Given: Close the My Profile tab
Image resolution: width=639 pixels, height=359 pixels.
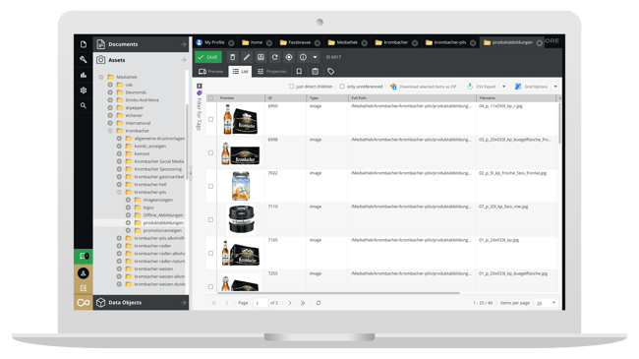Looking at the screenshot, I should 231,43.
